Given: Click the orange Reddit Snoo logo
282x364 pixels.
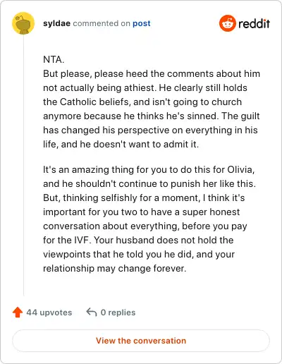Looking at the screenshot, I should click(227, 23).
